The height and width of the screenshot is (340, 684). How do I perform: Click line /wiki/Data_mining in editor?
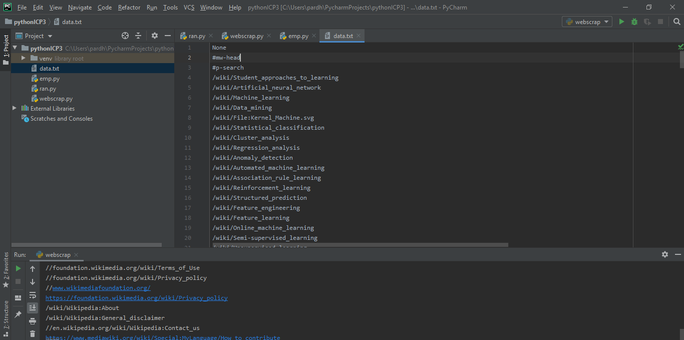click(x=242, y=108)
